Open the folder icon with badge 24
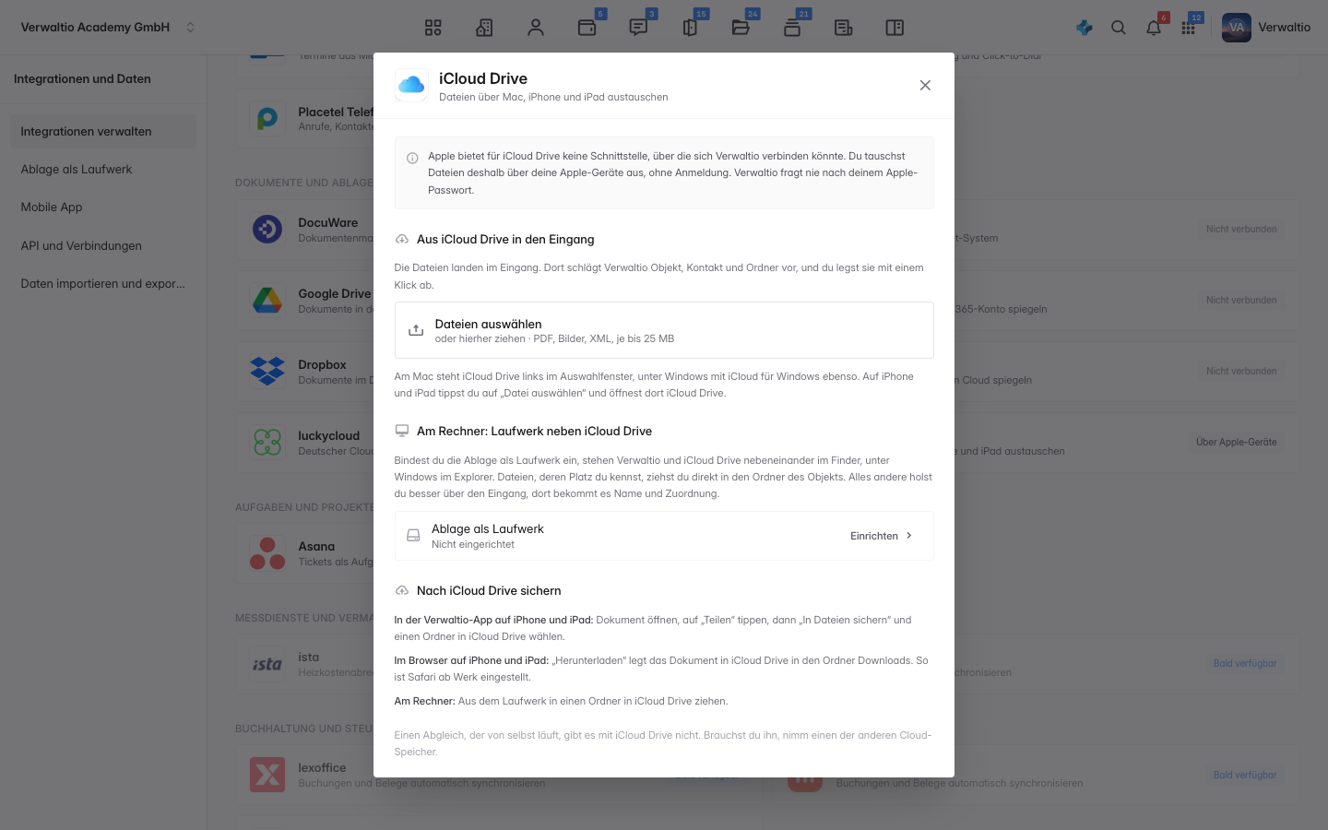Viewport: 1328px width, 830px height. click(741, 28)
